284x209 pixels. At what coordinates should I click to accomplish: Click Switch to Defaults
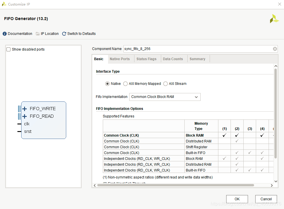(82, 34)
